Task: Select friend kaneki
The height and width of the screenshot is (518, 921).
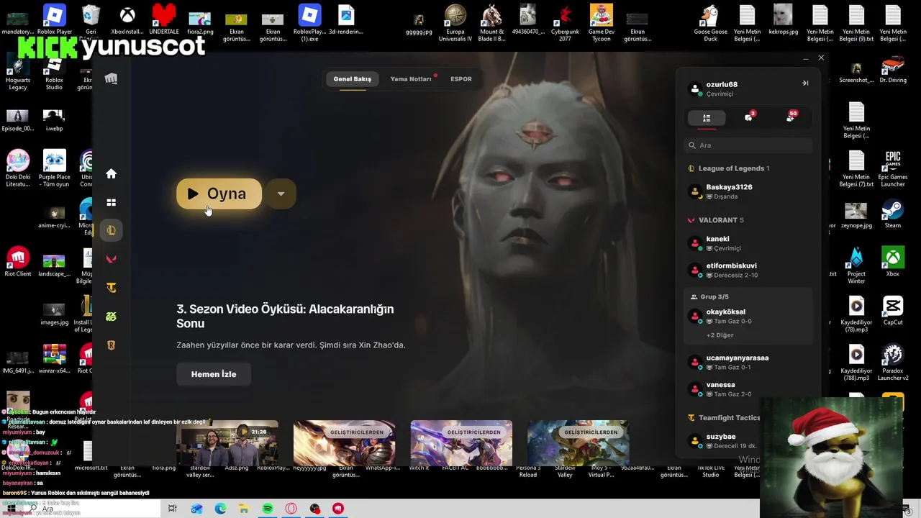Action: pos(748,243)
